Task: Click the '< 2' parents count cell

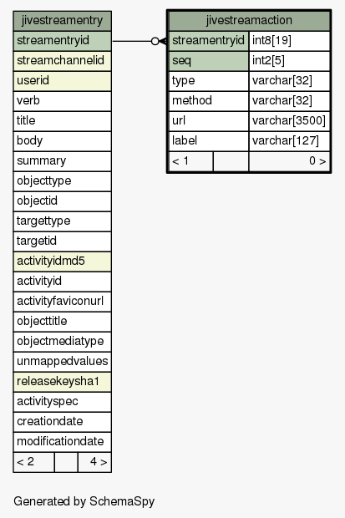Action: click(x=33, y=462)
